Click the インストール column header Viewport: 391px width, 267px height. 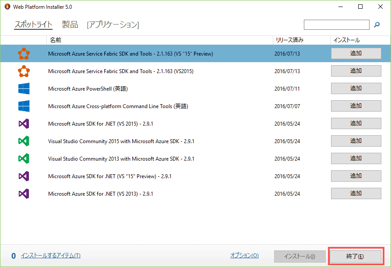(x=360, y=40)
